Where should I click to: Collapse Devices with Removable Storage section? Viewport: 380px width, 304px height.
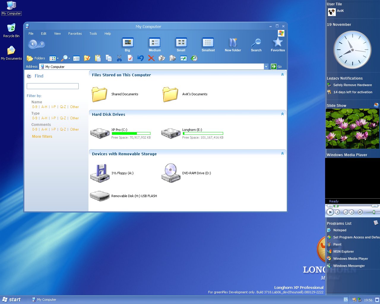pyautogui.click(x=282, y=153)
